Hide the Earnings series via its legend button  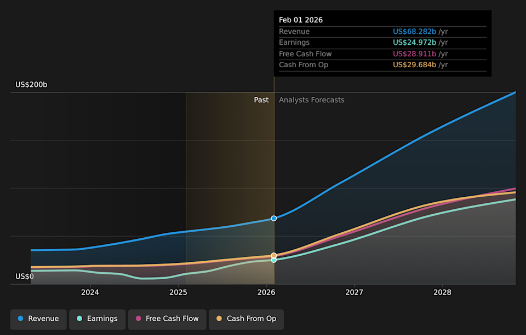point(97,319)
